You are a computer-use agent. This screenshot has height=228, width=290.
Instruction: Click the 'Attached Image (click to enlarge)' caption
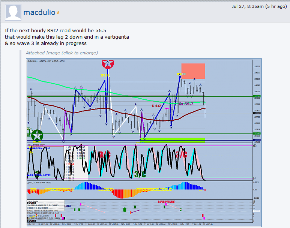click(x=62, y=53)
